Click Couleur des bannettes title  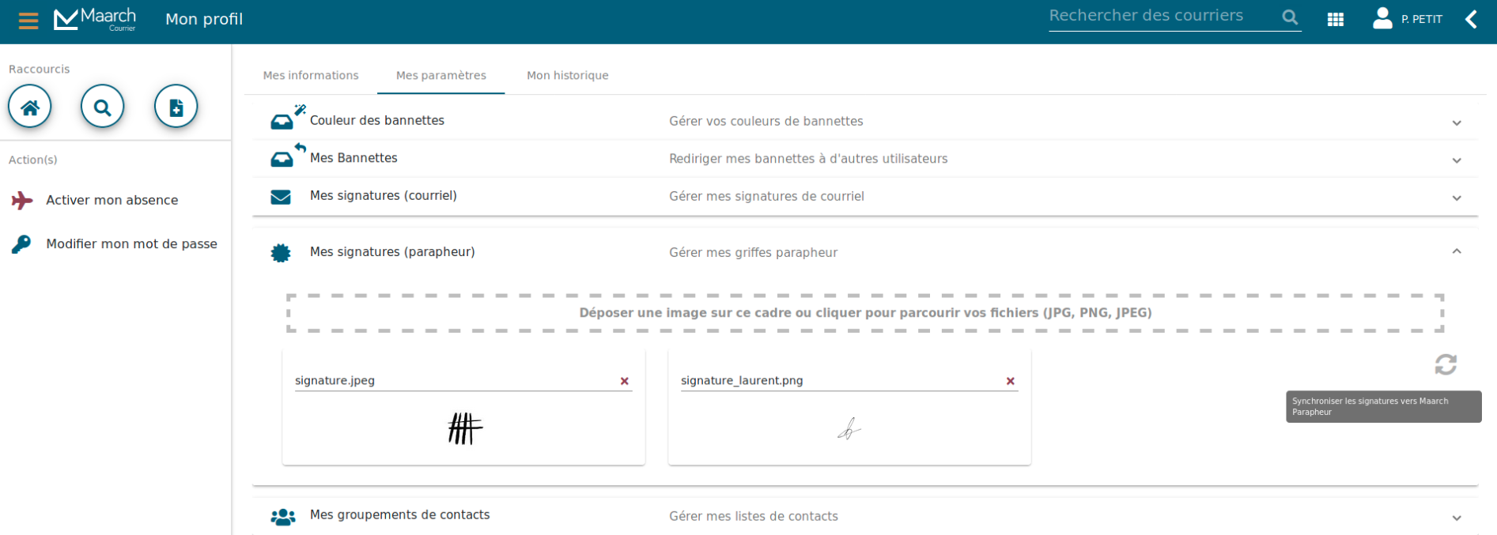click(x=377, y=121)
